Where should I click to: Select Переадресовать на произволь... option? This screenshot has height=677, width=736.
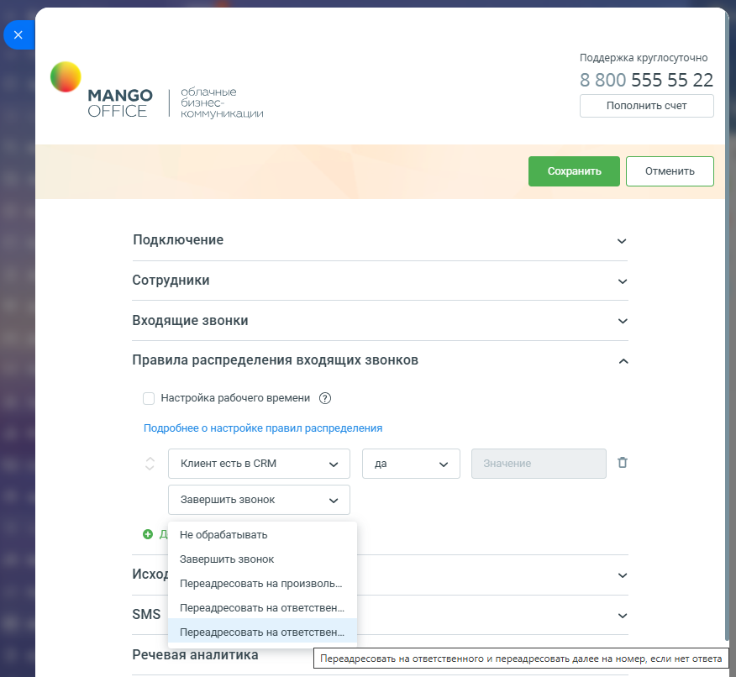click(x=262, y=584)
